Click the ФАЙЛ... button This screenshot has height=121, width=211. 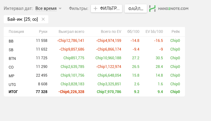(x=136, y=9)
